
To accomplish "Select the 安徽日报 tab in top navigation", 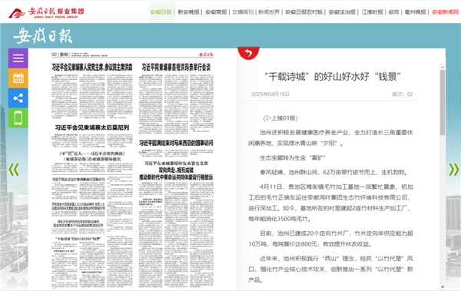I will coord(161,12).
